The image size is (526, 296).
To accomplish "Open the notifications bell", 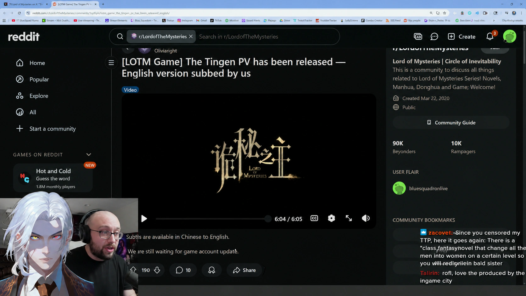I will [x=490, y=36].
